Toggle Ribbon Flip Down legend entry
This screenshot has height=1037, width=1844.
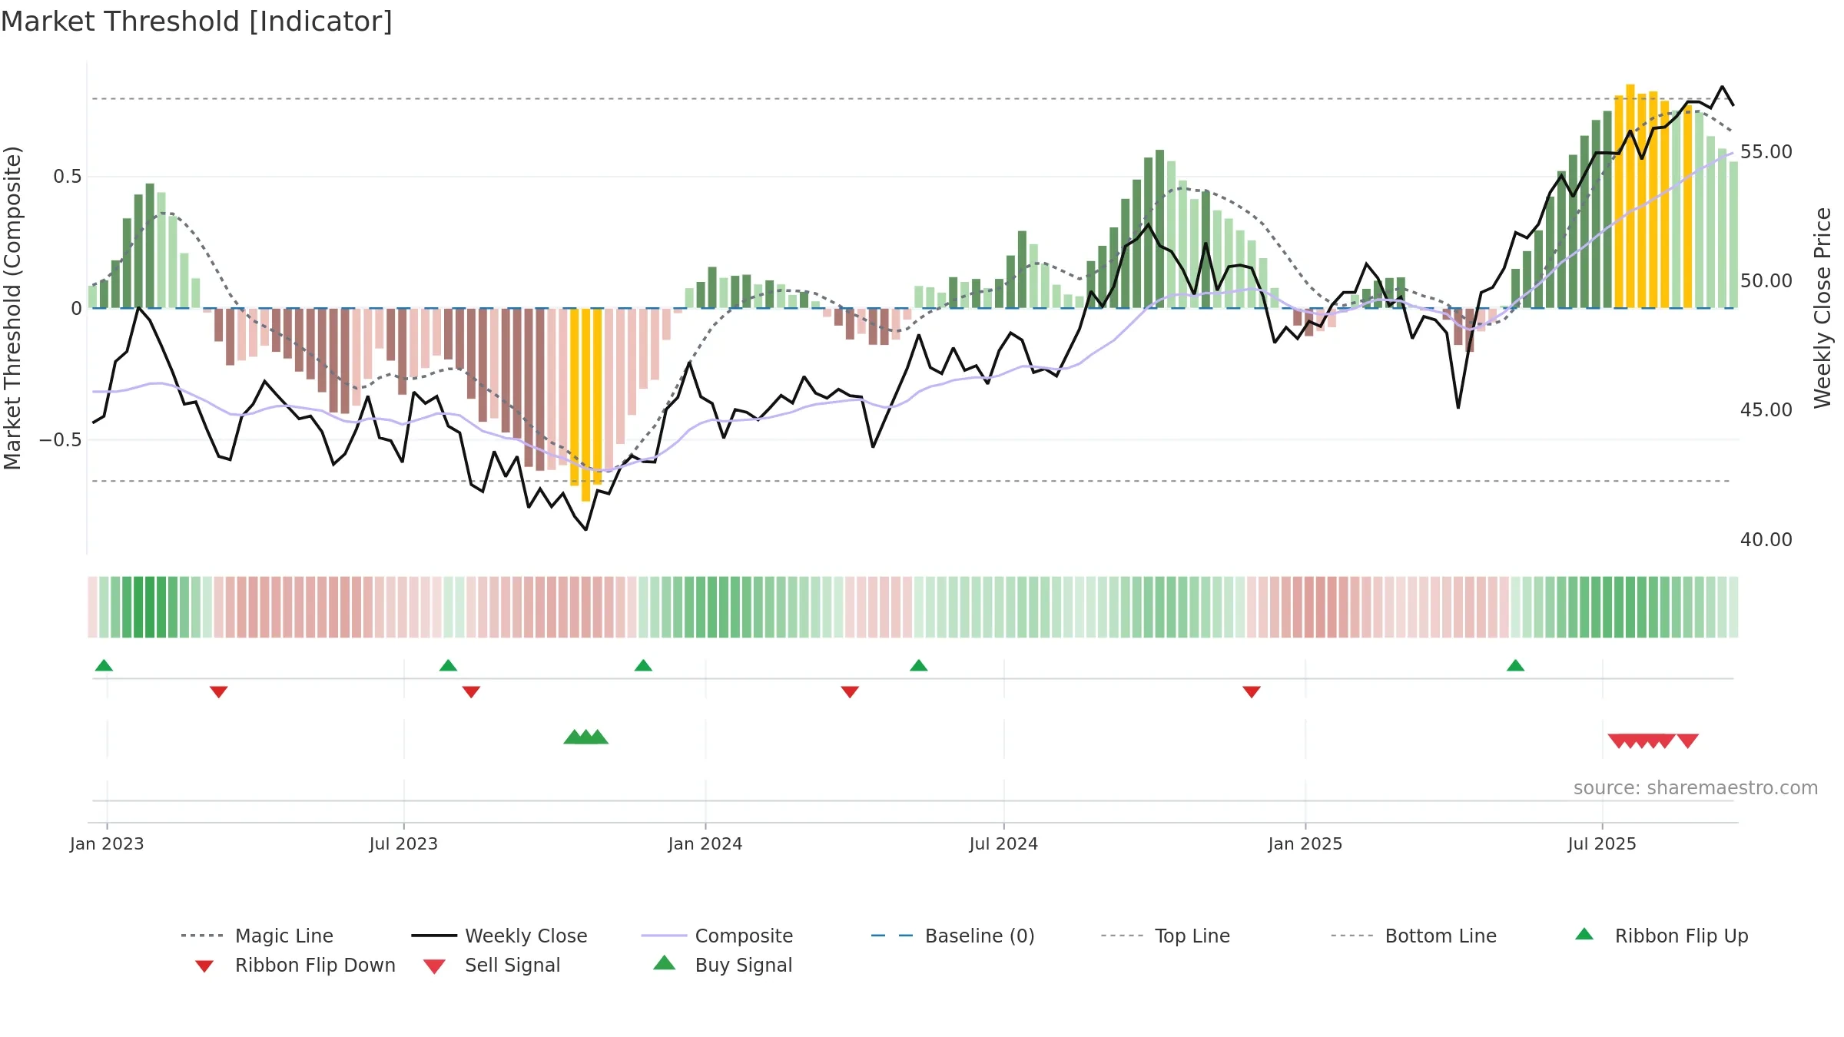click(x=294, y=965)
